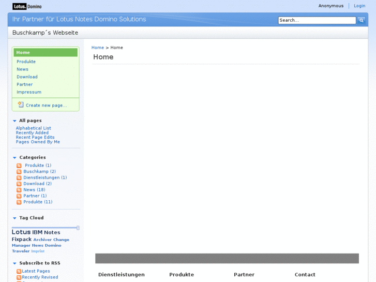Open the News (18) category
This screenshot has height=282, width=376.
(x=34, y=189)
